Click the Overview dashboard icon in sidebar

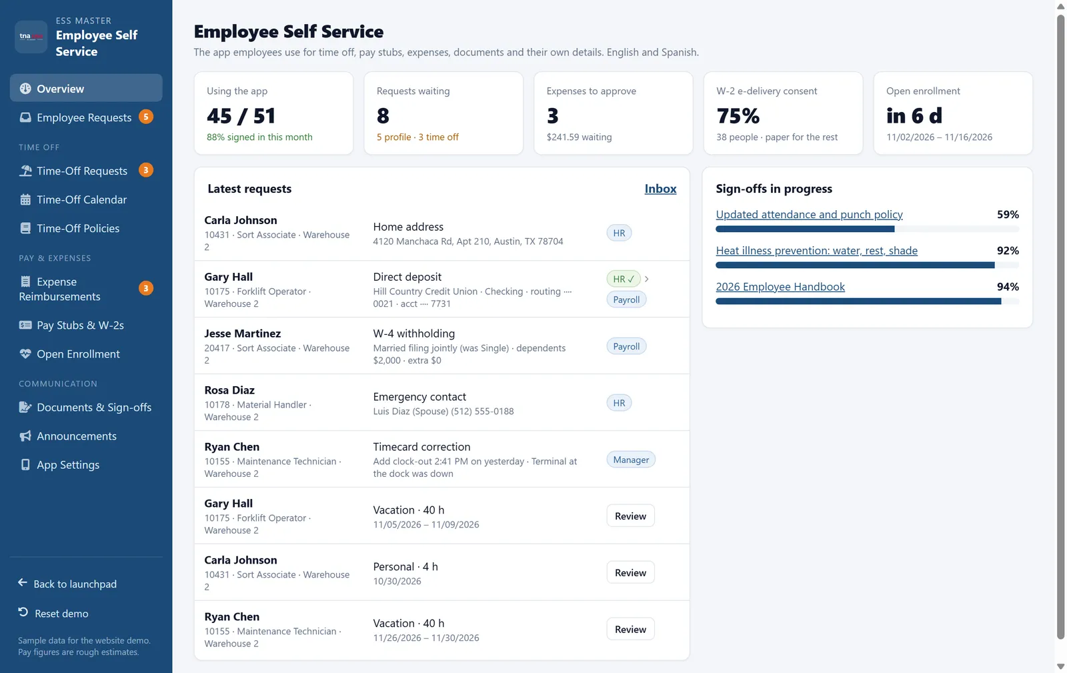point(25,89)
